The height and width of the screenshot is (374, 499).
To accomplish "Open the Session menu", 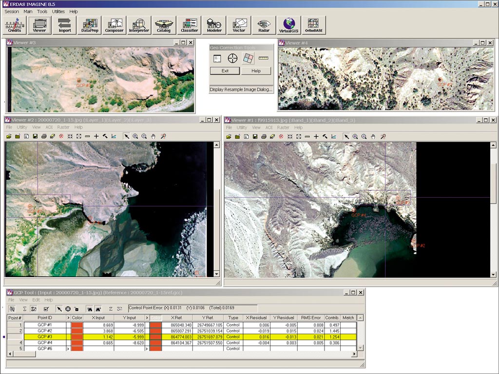I will pyautogui.click(x=12, y=12).
